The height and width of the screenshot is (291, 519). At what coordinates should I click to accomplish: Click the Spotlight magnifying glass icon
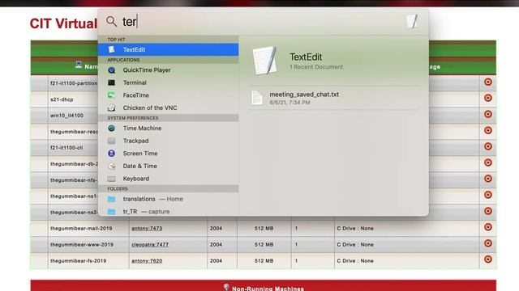tap(112, 22)
